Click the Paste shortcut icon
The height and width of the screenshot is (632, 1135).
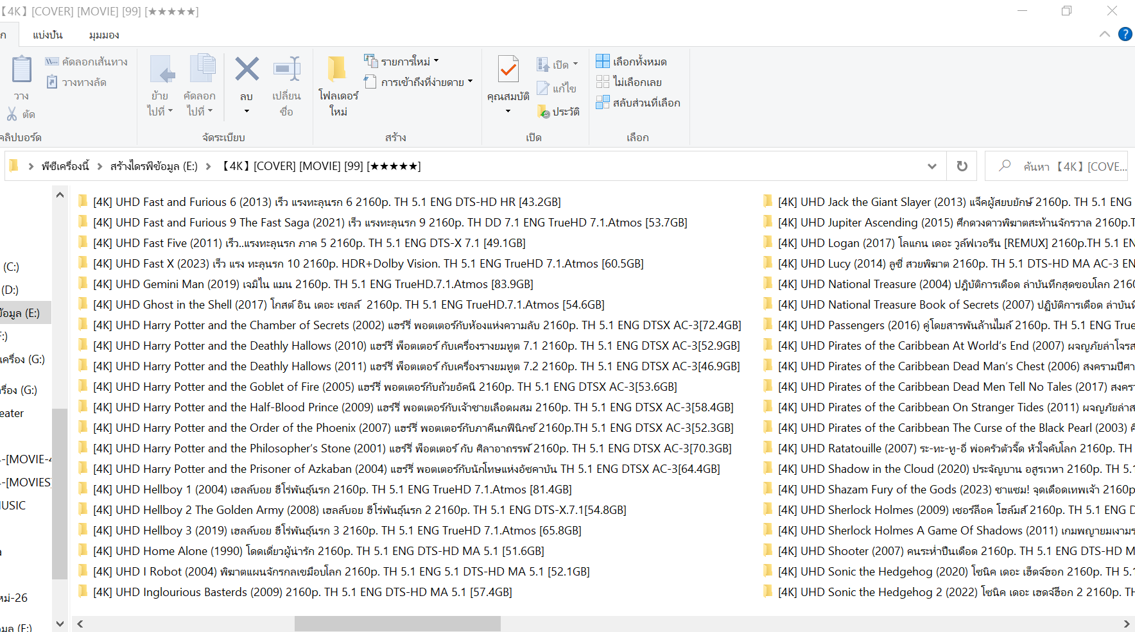[x=52, y=82]
